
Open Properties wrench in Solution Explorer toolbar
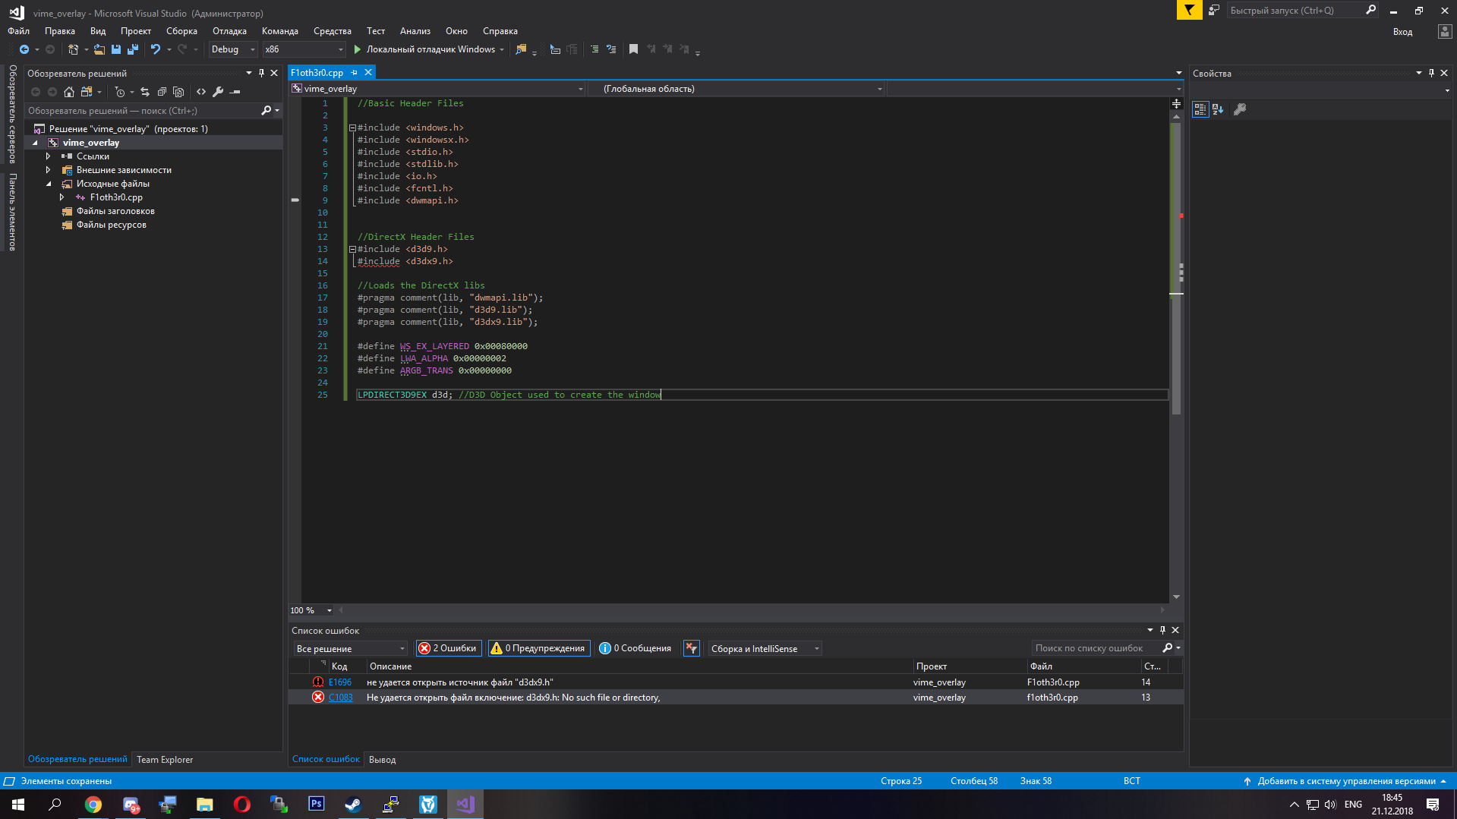tap(218, 92)
